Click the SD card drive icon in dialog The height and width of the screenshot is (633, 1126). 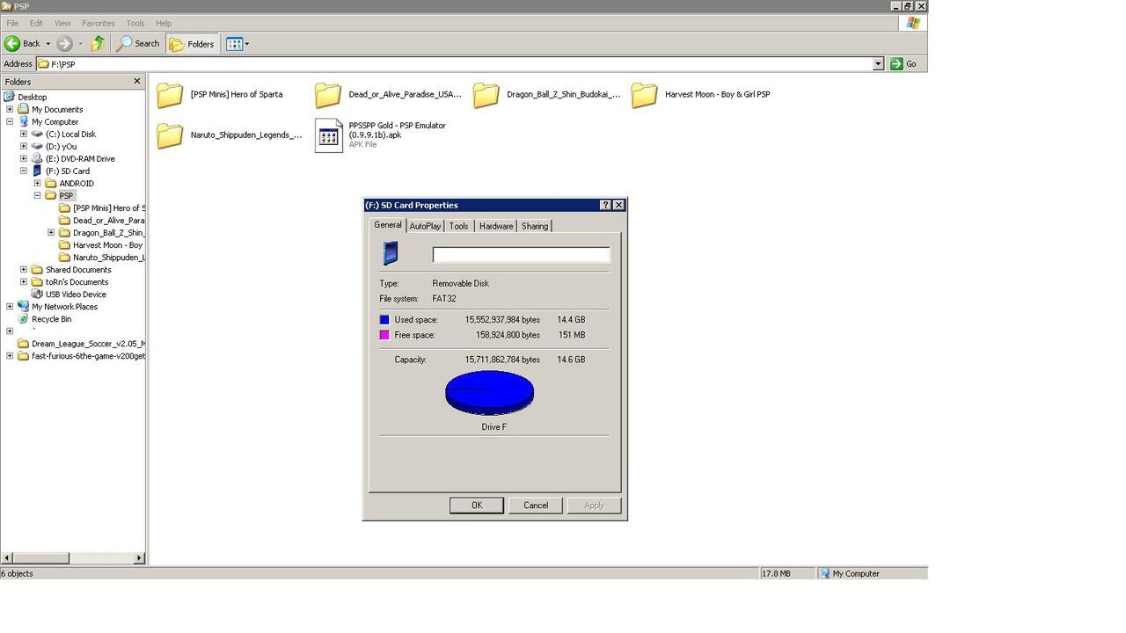[x=391, y=253]
